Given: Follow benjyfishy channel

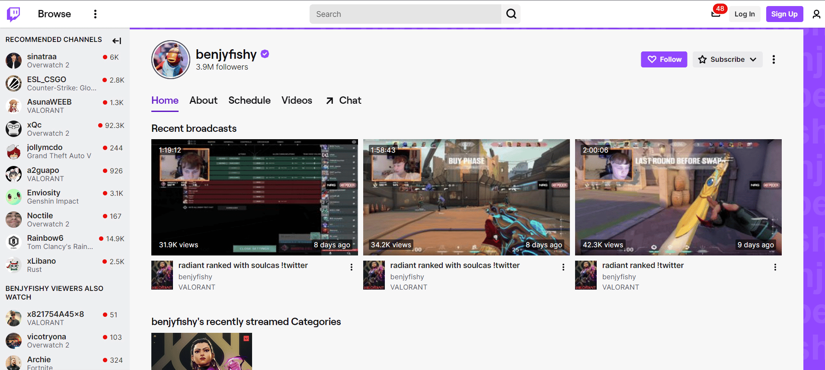Looking at the screenshot, I should click(664, 60).
